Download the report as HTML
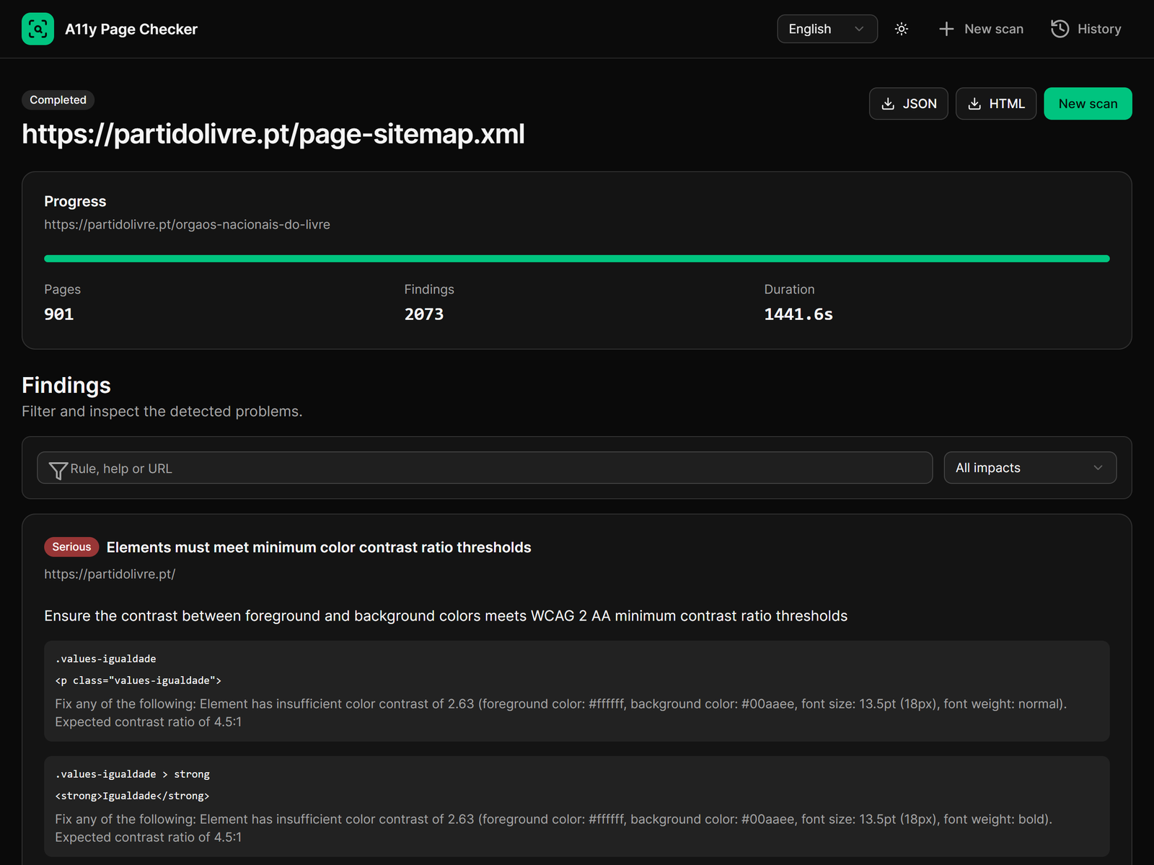Image resolution: width=1154 pixels, height=865 pixels. click(x=996, y=104)
